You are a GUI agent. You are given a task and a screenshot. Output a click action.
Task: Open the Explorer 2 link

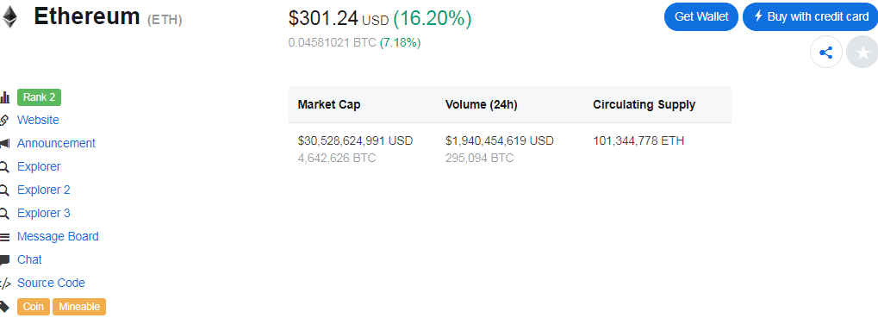[44, 190]
